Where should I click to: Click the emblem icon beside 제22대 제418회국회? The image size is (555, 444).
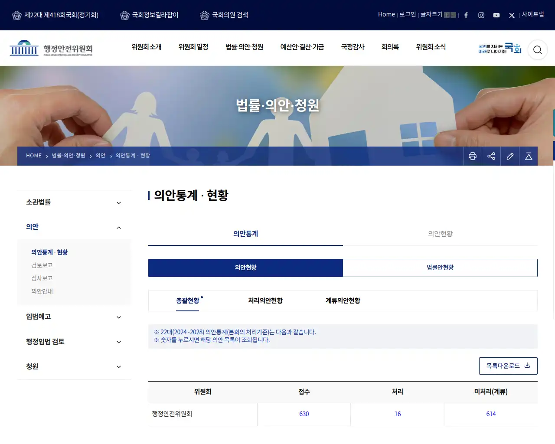(x=17, y=16)
